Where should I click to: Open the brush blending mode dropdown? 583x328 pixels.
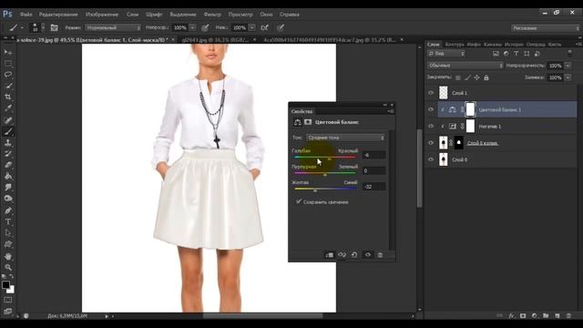pyautogui.click(x=113, y=28)
